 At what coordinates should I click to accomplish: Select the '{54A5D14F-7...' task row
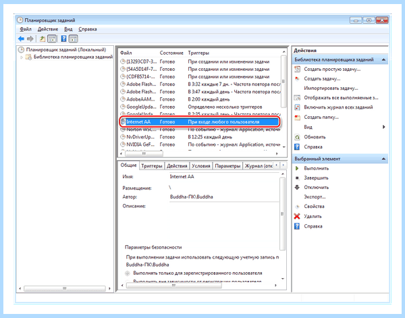click(x=200, y=70)
